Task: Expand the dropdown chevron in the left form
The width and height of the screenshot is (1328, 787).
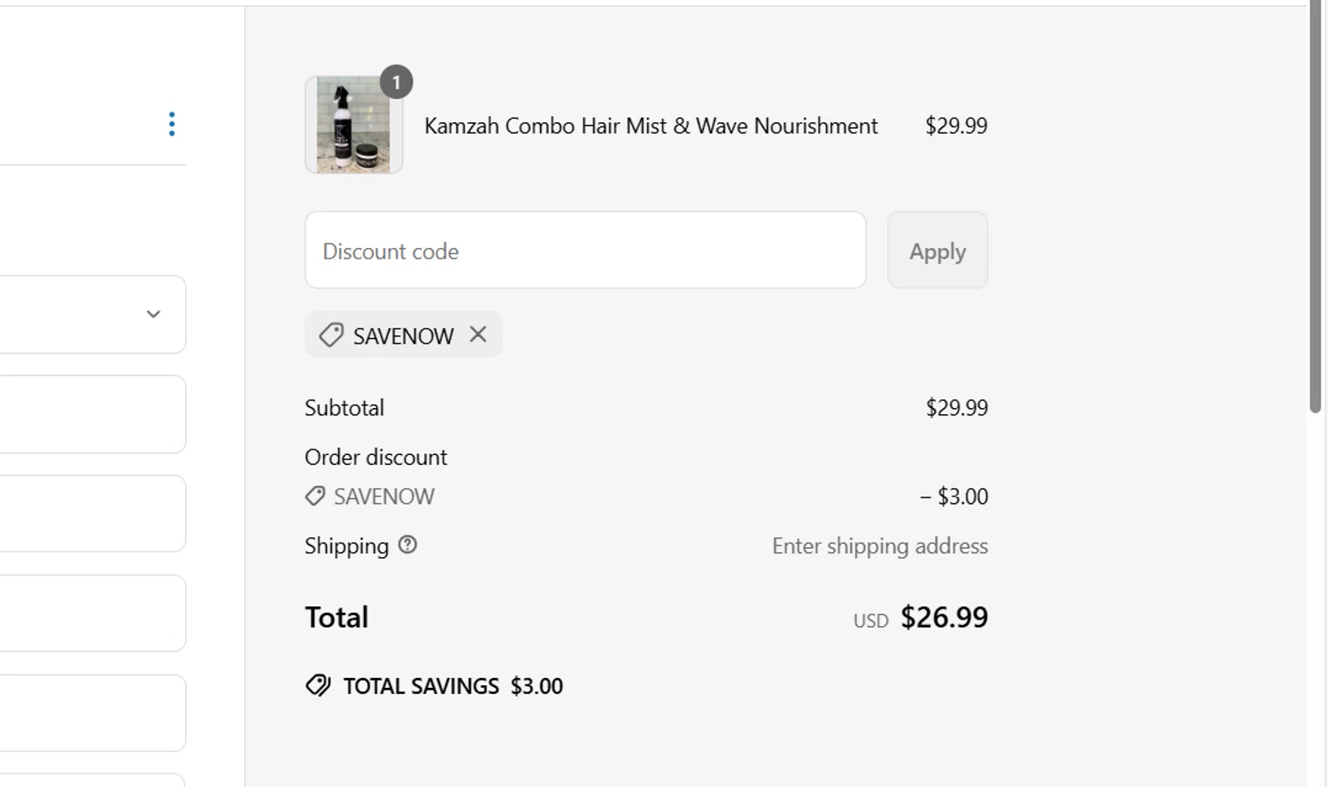Action: coord(153,314)
